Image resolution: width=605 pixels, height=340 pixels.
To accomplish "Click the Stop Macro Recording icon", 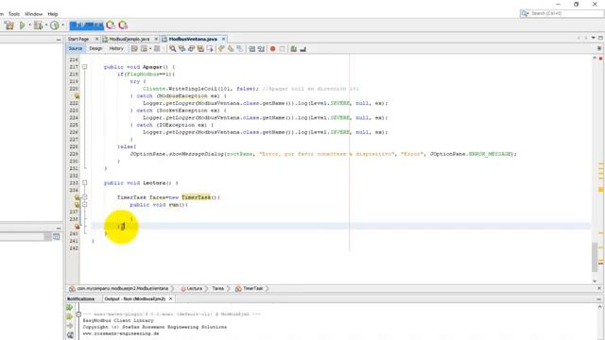I will click(282, 49).
